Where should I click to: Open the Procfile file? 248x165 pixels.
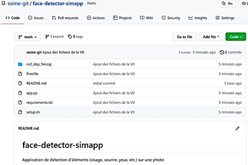[x=33, y=74]
